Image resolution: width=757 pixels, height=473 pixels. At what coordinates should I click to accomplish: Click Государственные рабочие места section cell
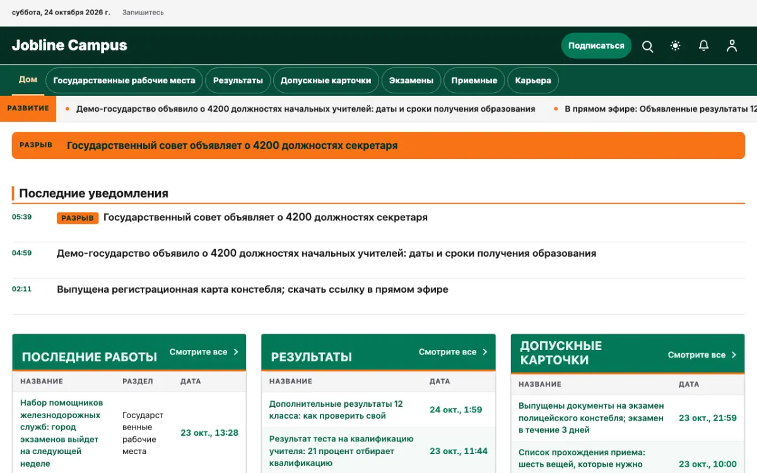click(x=143, y=433)
